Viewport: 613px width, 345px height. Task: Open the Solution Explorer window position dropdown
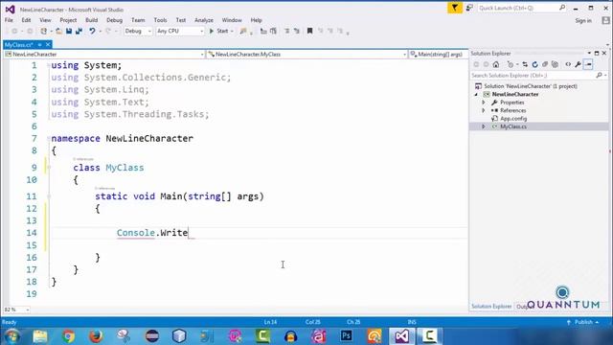[x=589, y=54]
